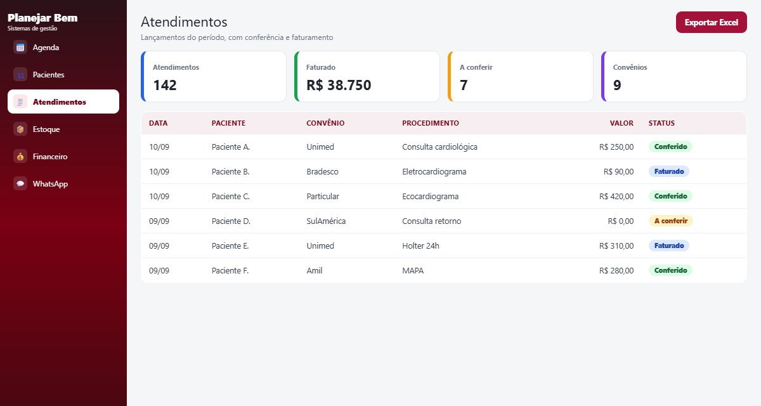Click Unimed in Paciente A. row
Viewport: 761px width, 406px height.
tap(320, 147)
